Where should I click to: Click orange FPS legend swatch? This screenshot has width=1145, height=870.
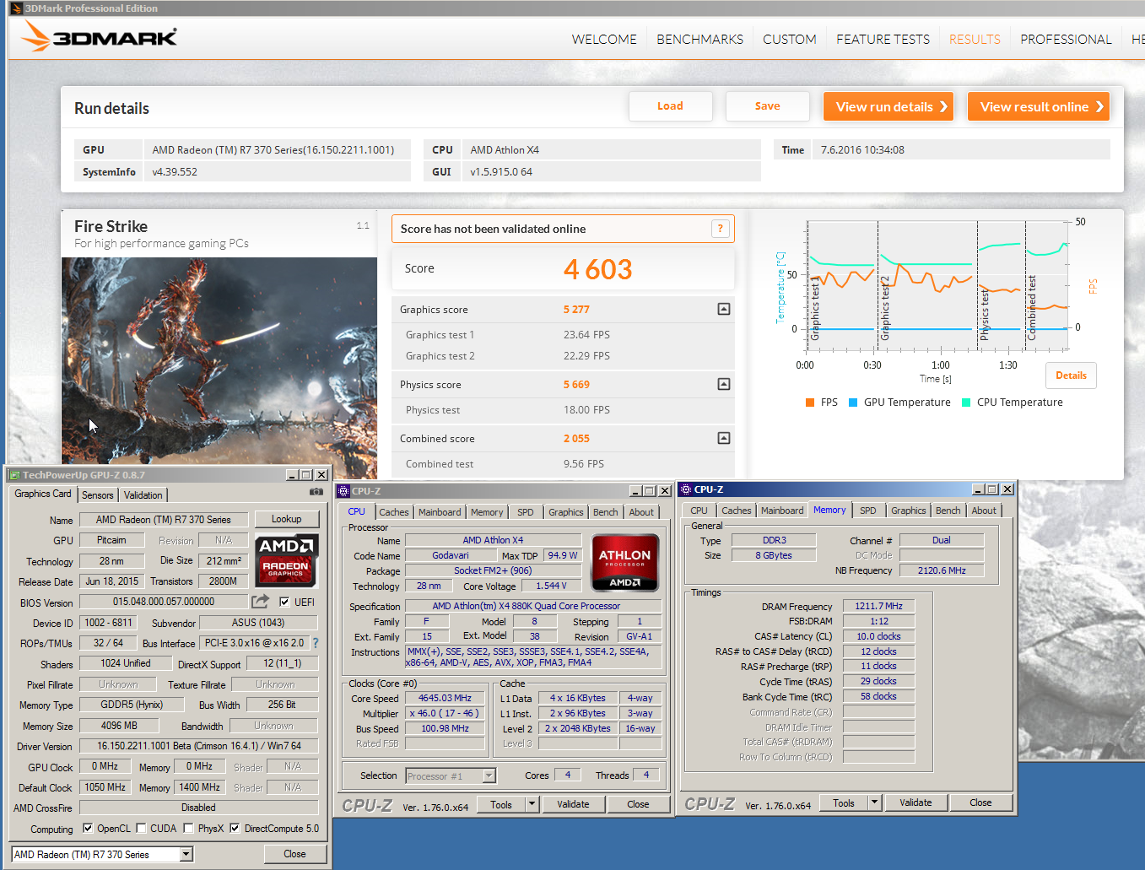coord(810,403)
